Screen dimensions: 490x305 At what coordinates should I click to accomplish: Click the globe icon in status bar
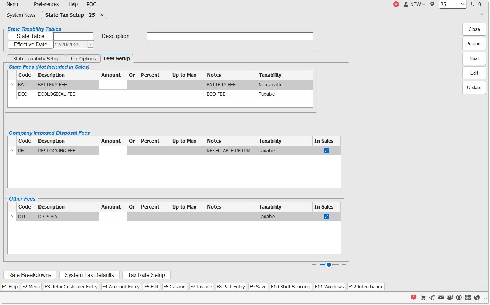coord(477,297)
